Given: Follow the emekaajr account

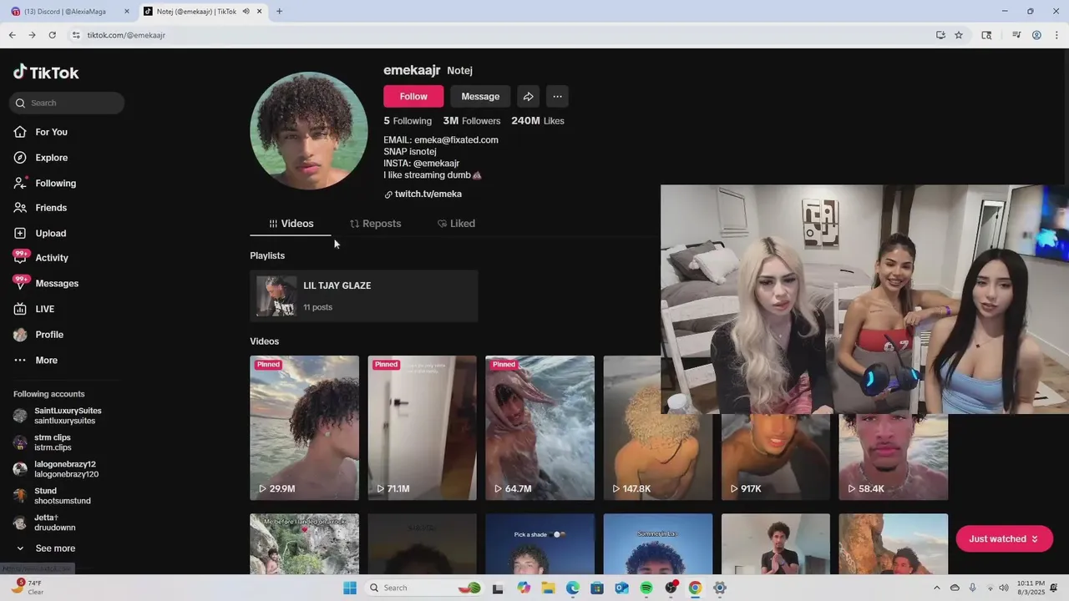Looking at the screenshot, I should [413, 96].
